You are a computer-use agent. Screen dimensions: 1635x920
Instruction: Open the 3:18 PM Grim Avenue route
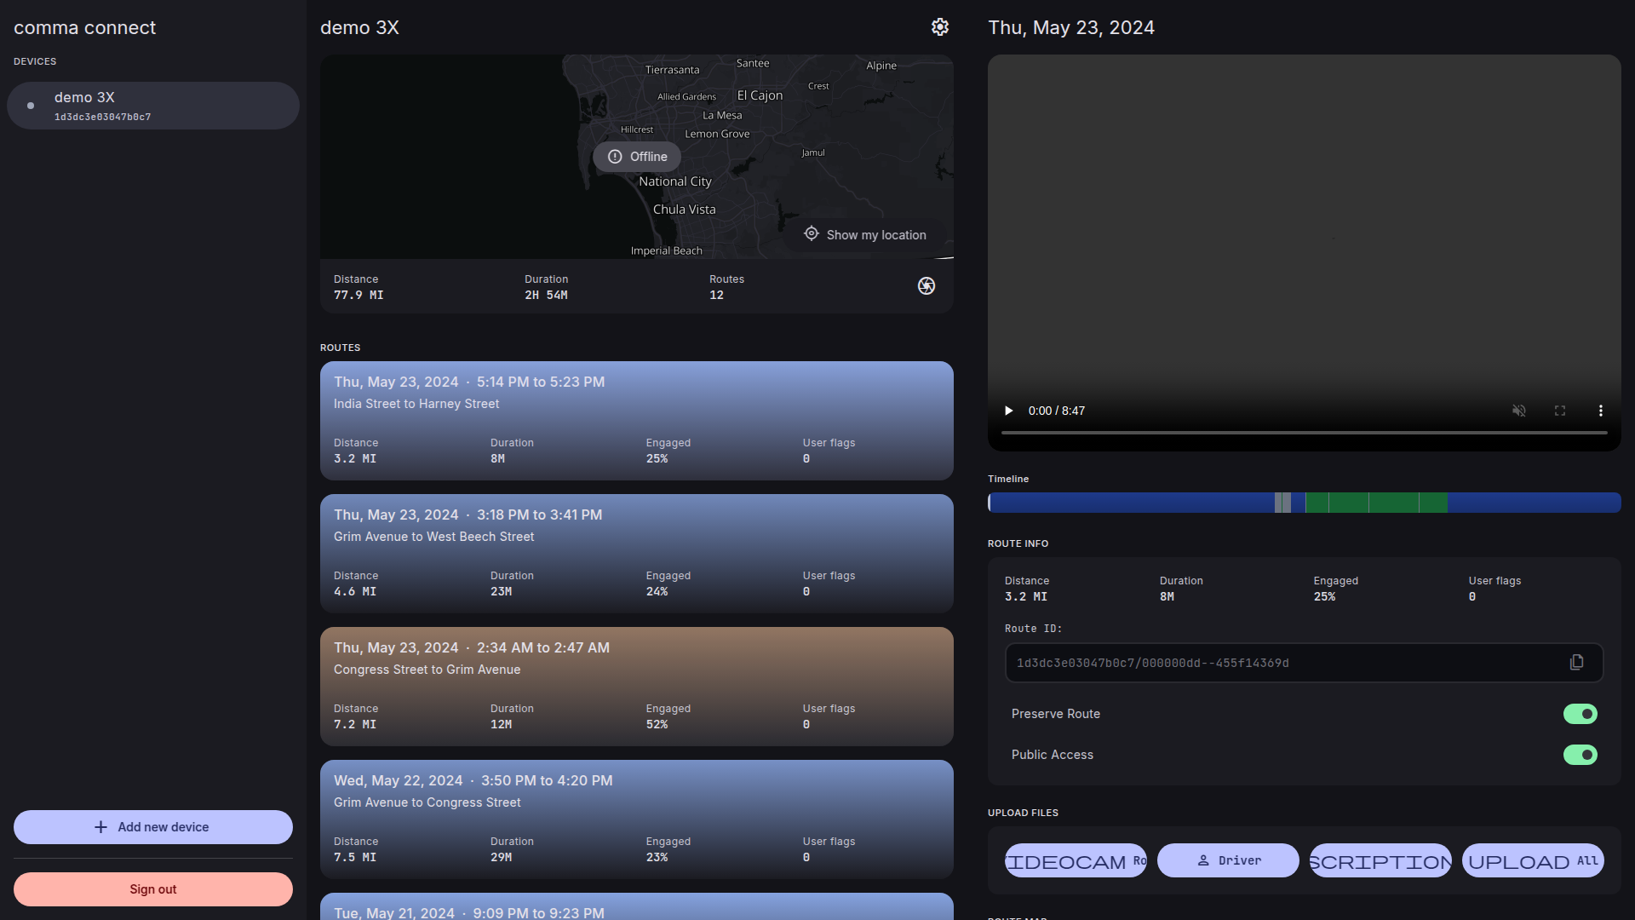coord(636,554)
